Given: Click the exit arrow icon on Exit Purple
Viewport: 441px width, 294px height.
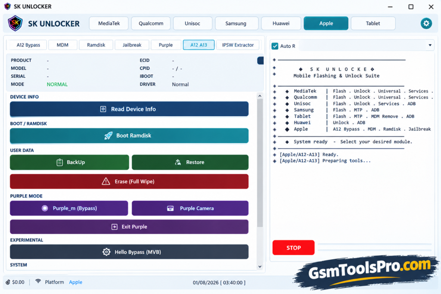Looking at the screenshot, I should [114, 227].
